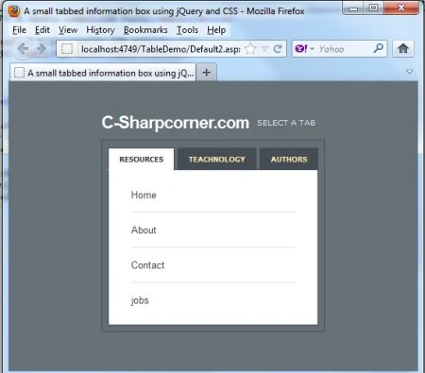Click the About link
The height and width of the screenshot is (373, 425).
pos(144,230)
